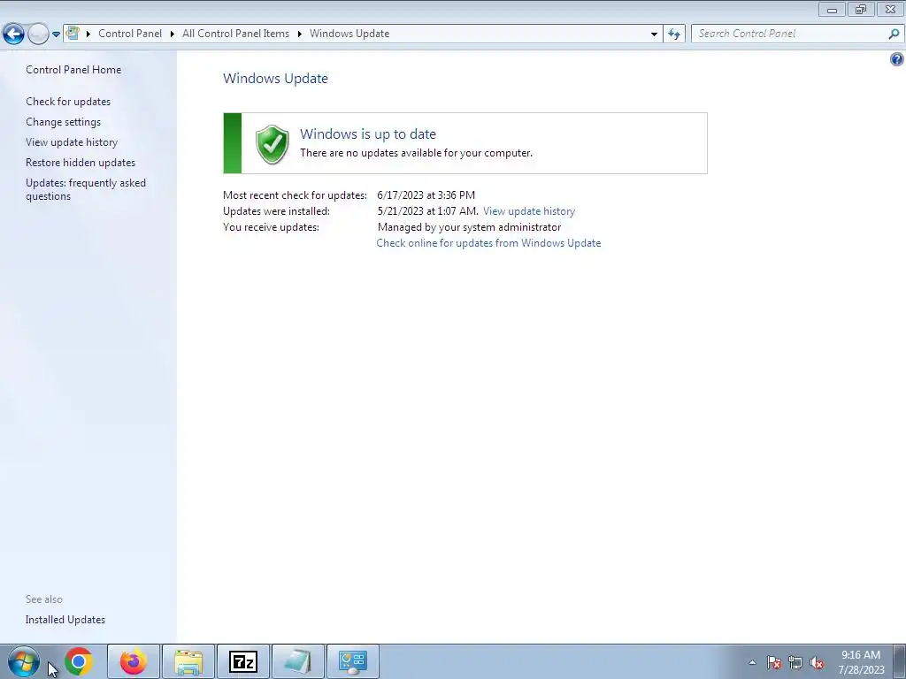The height and width of the screenshot is (679, 906).
Task: Click the Control Panel address bar icon
Action: (x=73, y=33)
